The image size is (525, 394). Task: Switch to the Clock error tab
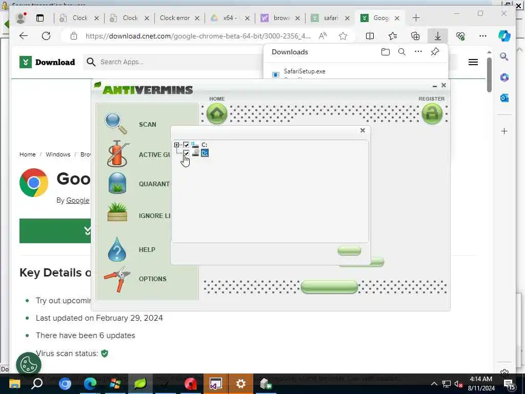point(179,18)
